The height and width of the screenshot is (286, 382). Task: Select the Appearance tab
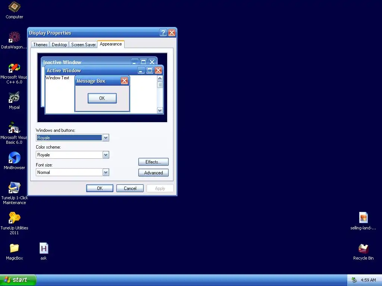click(x=111, y=44)
